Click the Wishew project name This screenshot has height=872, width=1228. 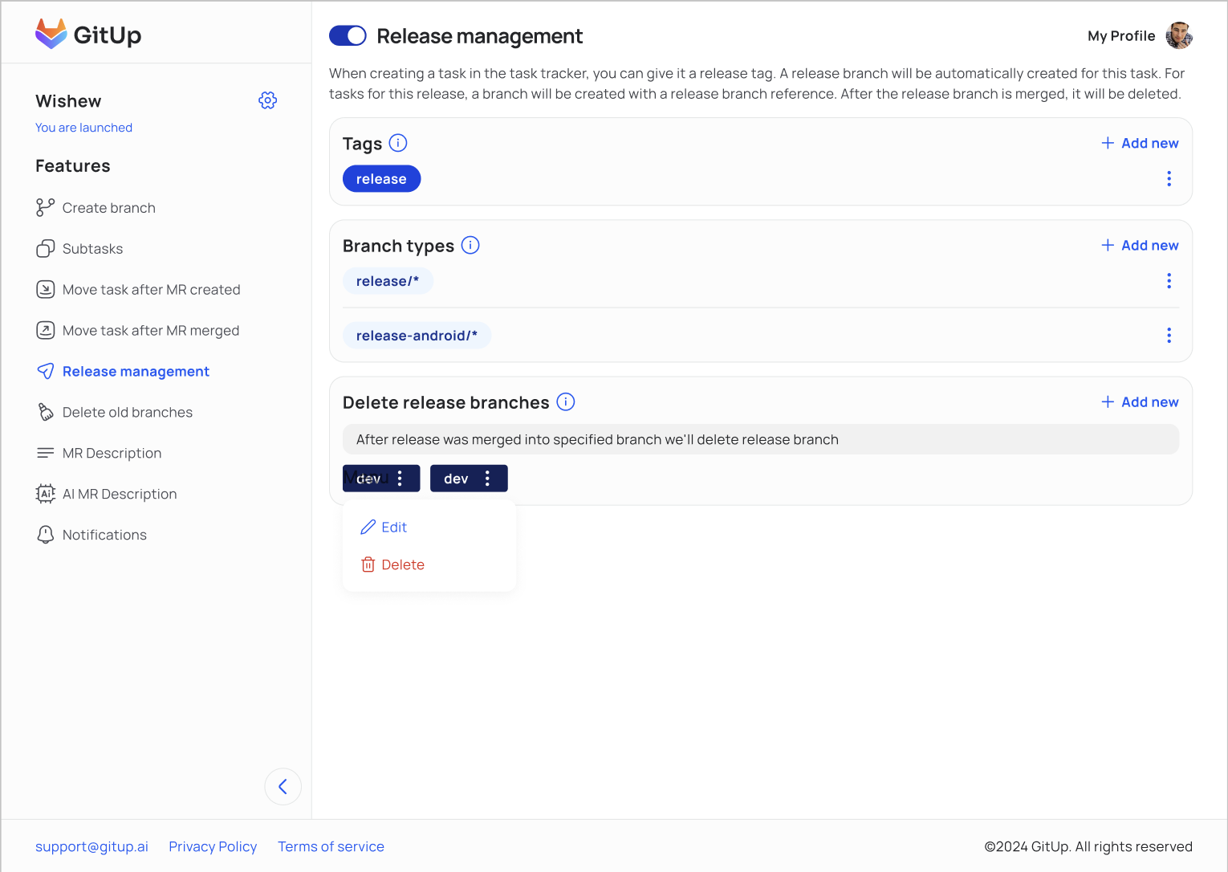click(x=68, y=101)
